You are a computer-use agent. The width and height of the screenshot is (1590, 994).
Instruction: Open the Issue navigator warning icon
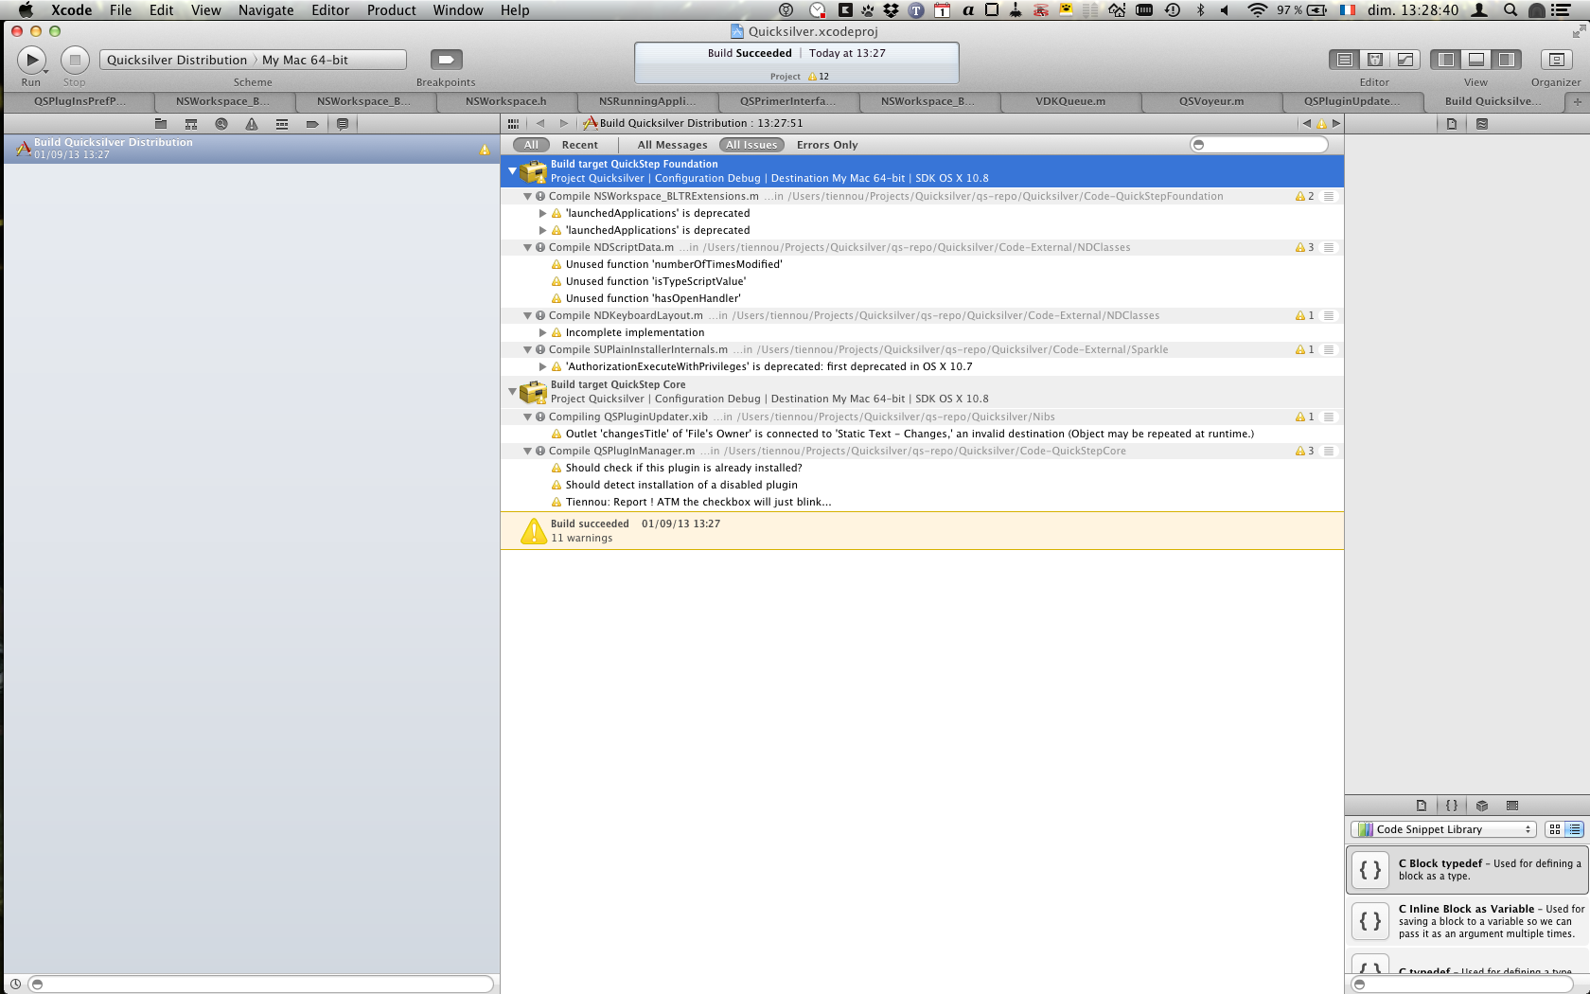(252, 124)
